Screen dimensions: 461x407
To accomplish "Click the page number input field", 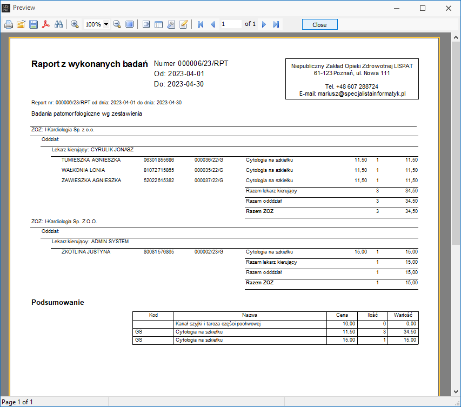I will click(x=231, y=24).
